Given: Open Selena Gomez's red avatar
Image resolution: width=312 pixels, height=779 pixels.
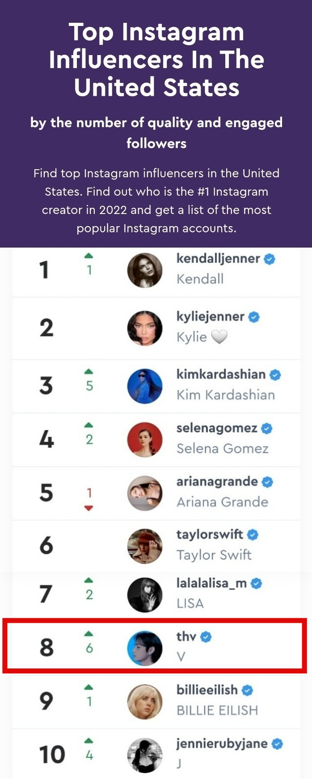Looking at the screenshot, I should click(145, 439).
